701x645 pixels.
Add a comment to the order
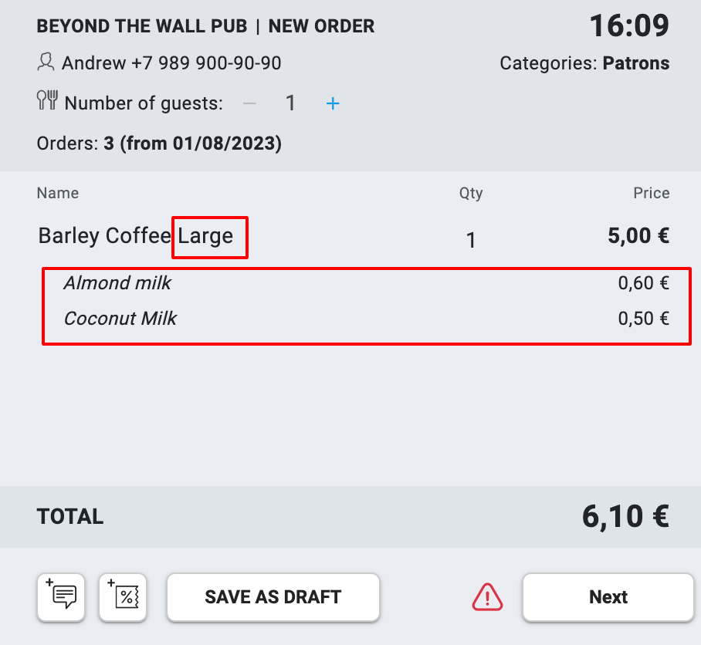click(62, 596)
